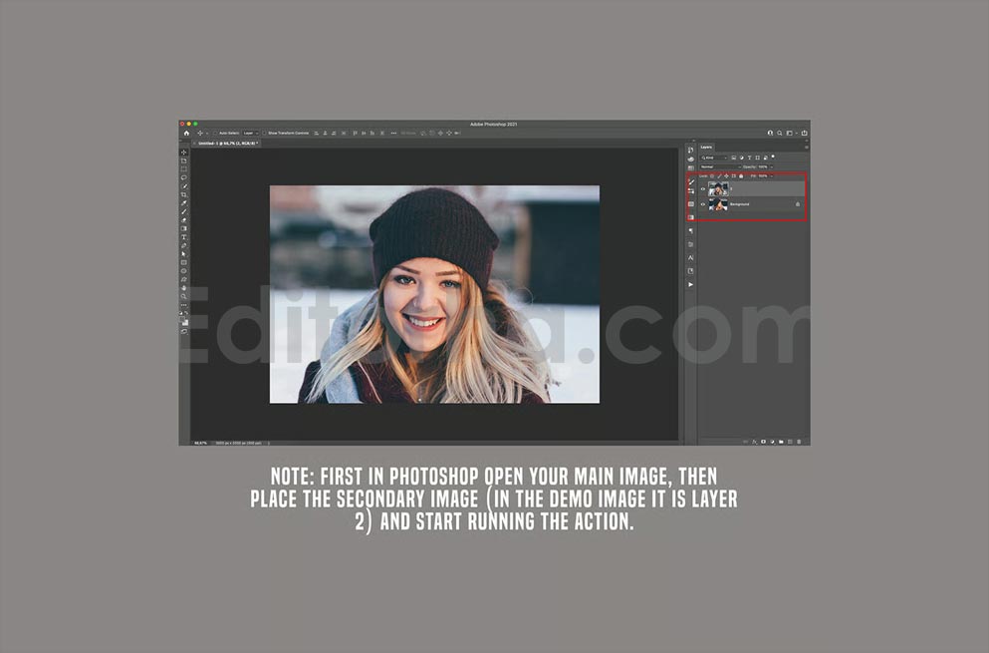Screen dimensions: 989x653
Task: Expand the Opacity value dropdown
Action: [x=772, y=166]
